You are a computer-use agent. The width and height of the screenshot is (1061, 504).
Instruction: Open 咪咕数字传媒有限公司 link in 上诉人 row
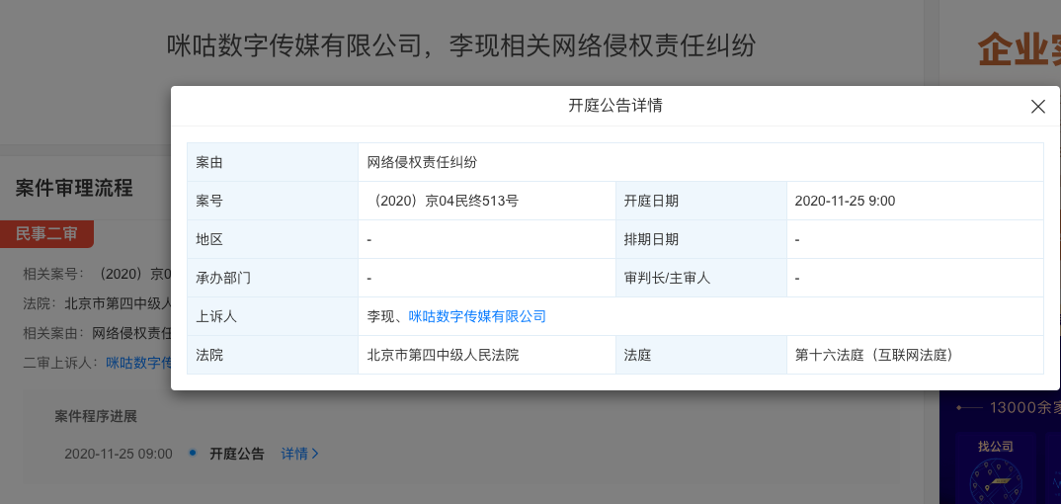[x=477, y=316]
